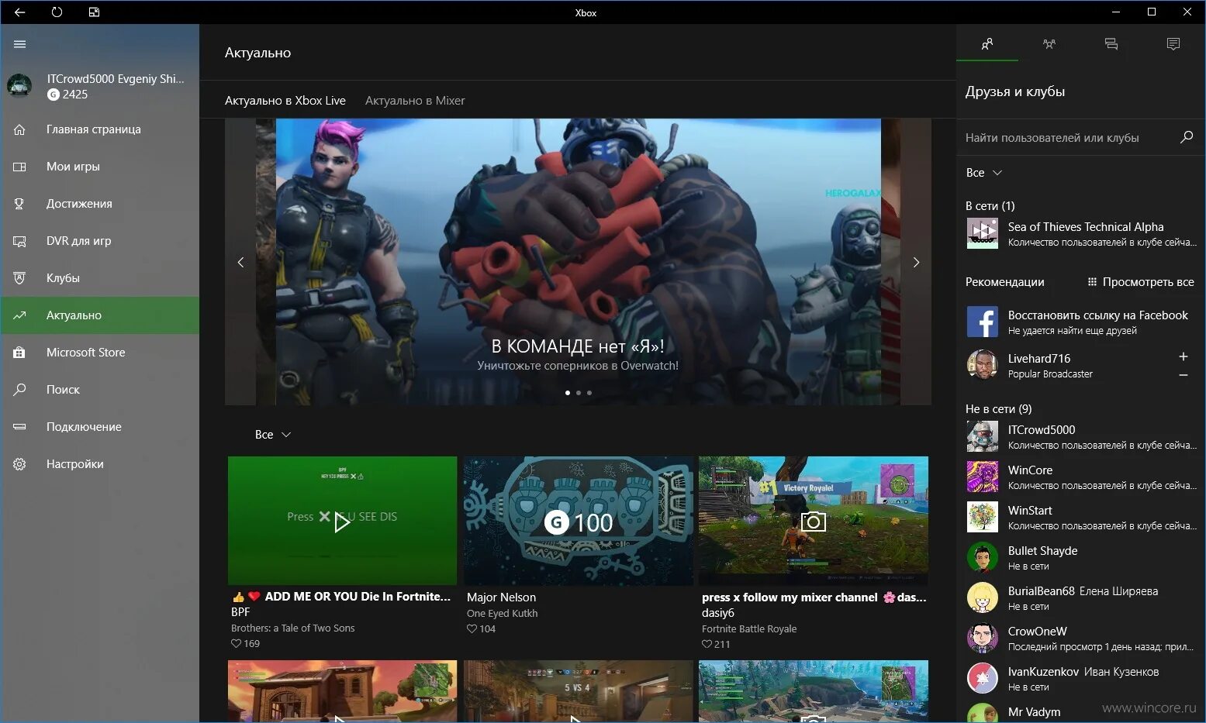The height and width of the screenshot is (723, 1206).
Task: Select Актуально in the sidebar
Action: point(99,315)
